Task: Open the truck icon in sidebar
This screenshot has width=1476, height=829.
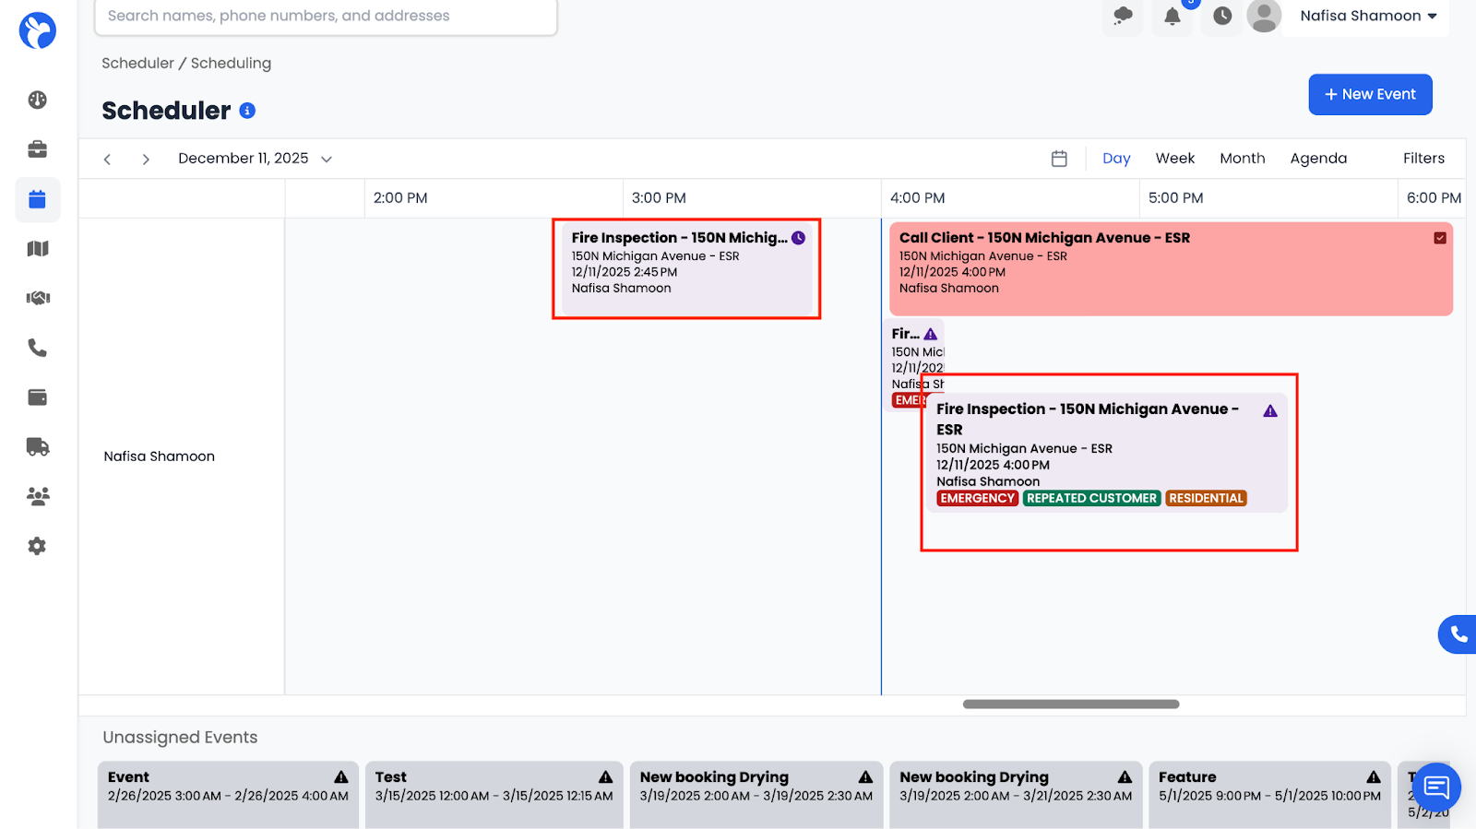Action: coord(37,447)
